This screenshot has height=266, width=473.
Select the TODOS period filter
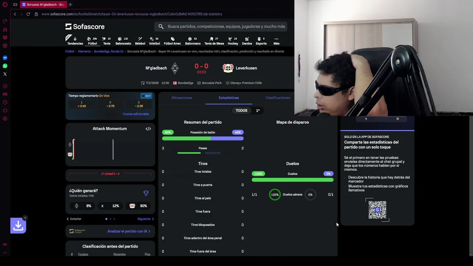241,110
